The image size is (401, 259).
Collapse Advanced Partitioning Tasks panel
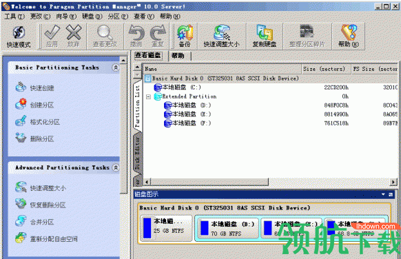(116, 167)
